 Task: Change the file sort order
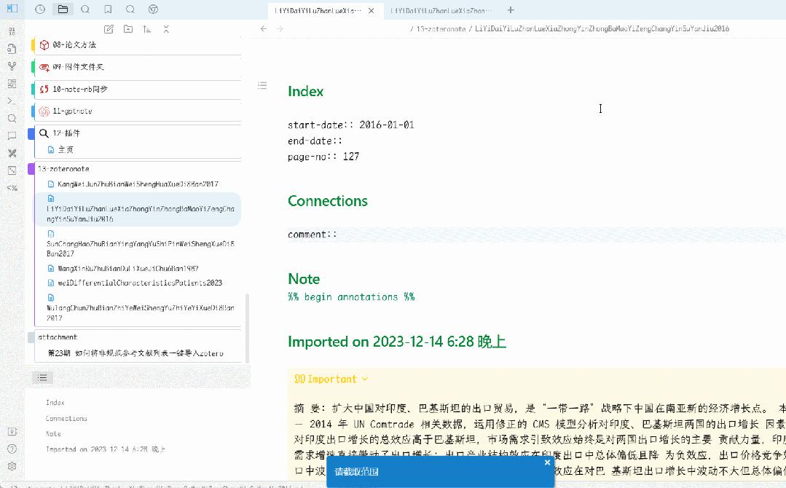coord(146,28)
